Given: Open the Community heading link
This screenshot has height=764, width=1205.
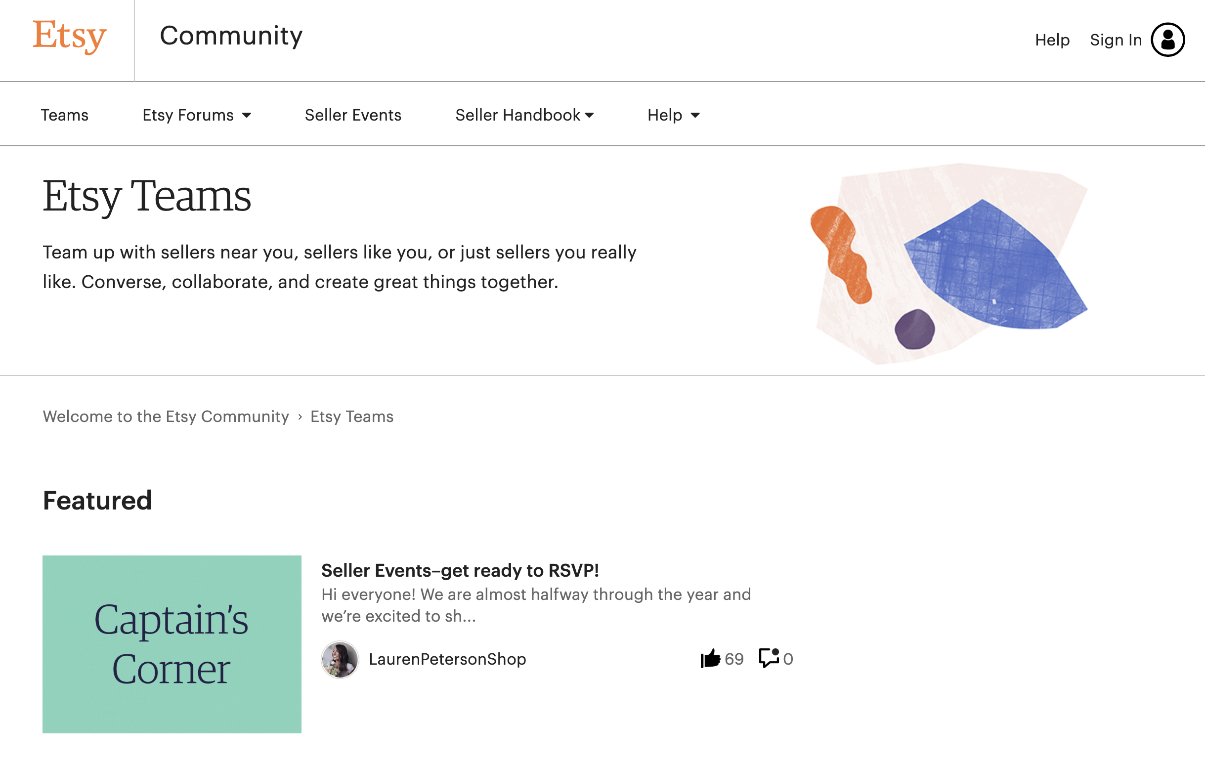Looking at the screenshot, I should pyautogui.click(x=231, y=36).
